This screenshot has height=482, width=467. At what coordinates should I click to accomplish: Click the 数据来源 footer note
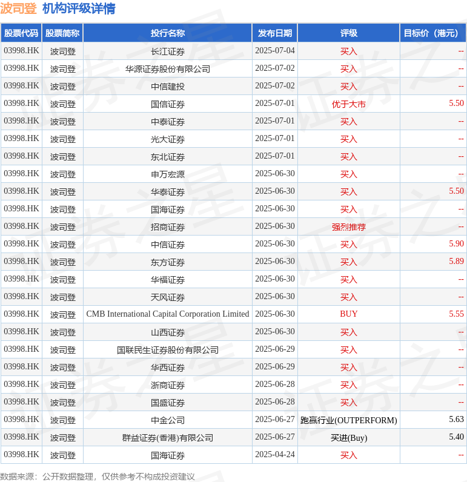pos(97,477)
